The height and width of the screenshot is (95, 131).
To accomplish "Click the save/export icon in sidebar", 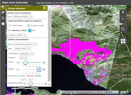I will coord(3,18).
